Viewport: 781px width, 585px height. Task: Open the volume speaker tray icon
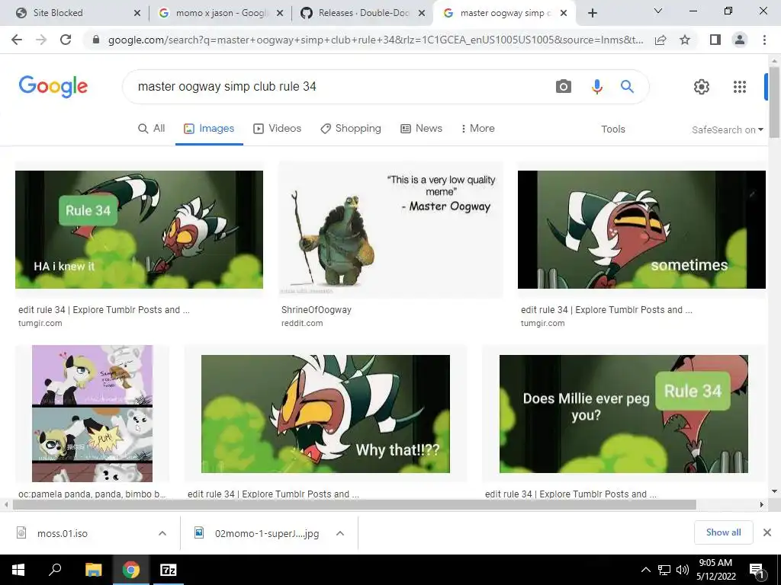click(683, 570)
